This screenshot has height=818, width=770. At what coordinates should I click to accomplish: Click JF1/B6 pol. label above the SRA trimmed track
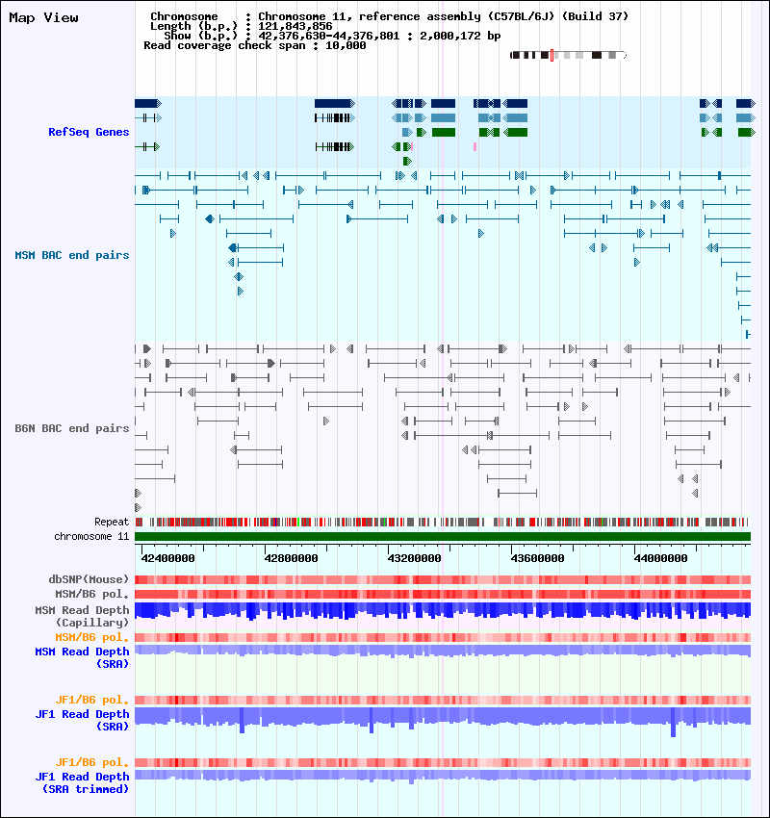pos(91,763)
